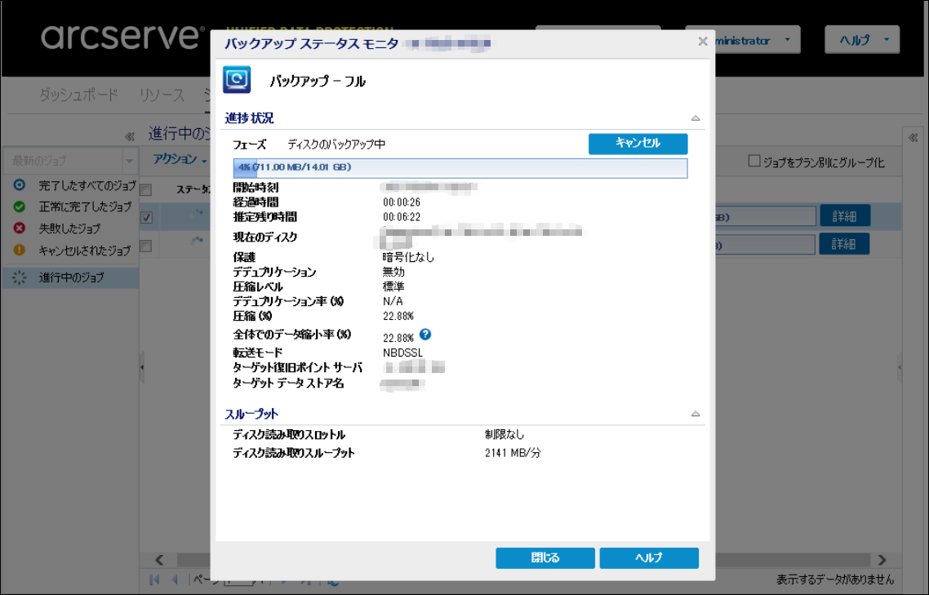Viewport: 929px width, 595px height.
Task: Select 進行中のジョブ in sidebar
Action: pos(71,278)
